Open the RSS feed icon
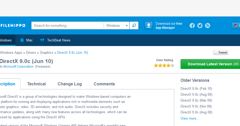The height and width of the screenshot is (126, 240). pos(208,25)
